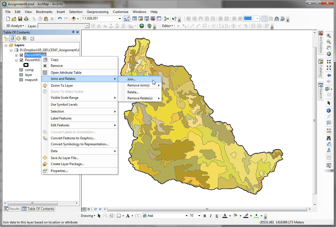The height and width of the screenshot is (227, 336).
Task: Open the font size 10 dropdown
Action: (x=199, y=216)
